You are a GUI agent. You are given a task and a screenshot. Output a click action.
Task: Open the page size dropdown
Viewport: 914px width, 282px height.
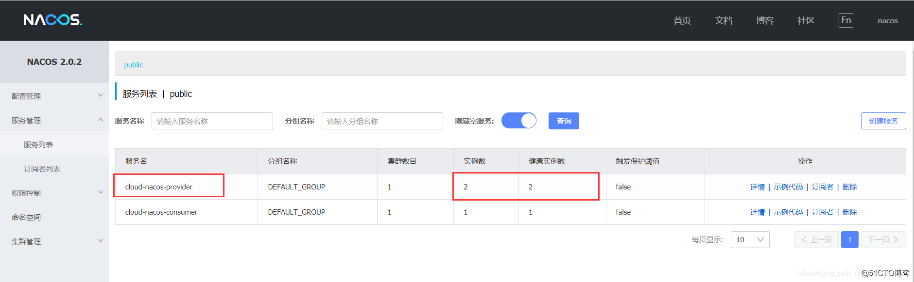click(x=749, y=240)
